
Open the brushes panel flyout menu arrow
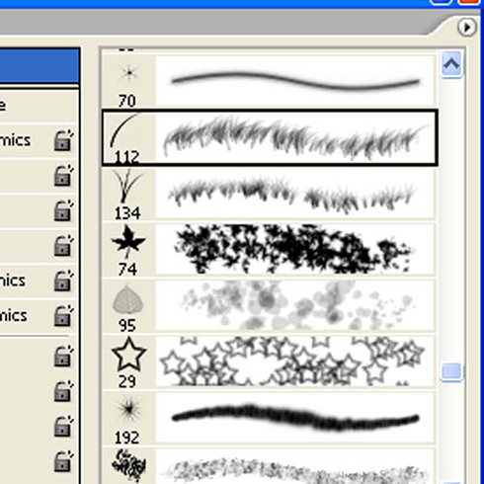pyautogui.click(x=467, y=28)
